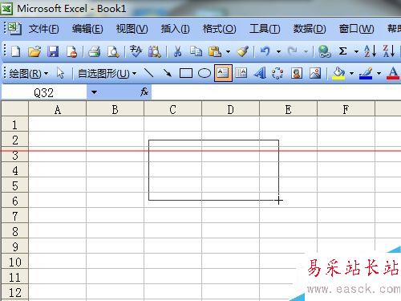Select column C header
Viewport: 401px width, 301px height.
(x=172, y=109)
